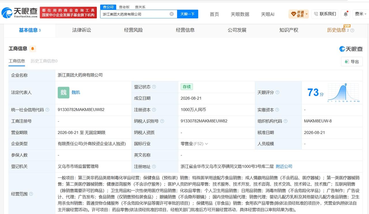Click the score distribution chart
The height and width of the screenshot is (214, 369).
coord(343,93)
